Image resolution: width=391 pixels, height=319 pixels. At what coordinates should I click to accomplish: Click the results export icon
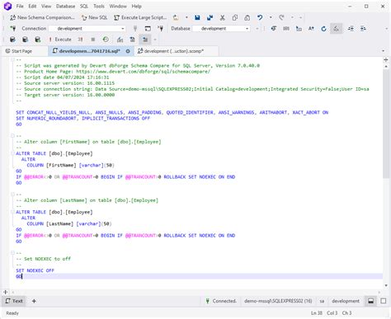point(132,40)
